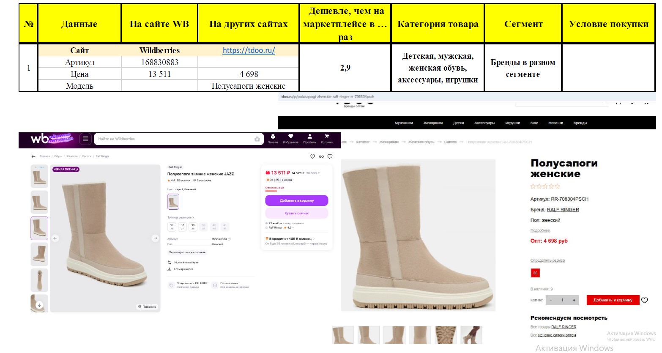
Task: Open the Аксессуары menu on tdoo
Action: pyautogui.click(x=484, y=123)
